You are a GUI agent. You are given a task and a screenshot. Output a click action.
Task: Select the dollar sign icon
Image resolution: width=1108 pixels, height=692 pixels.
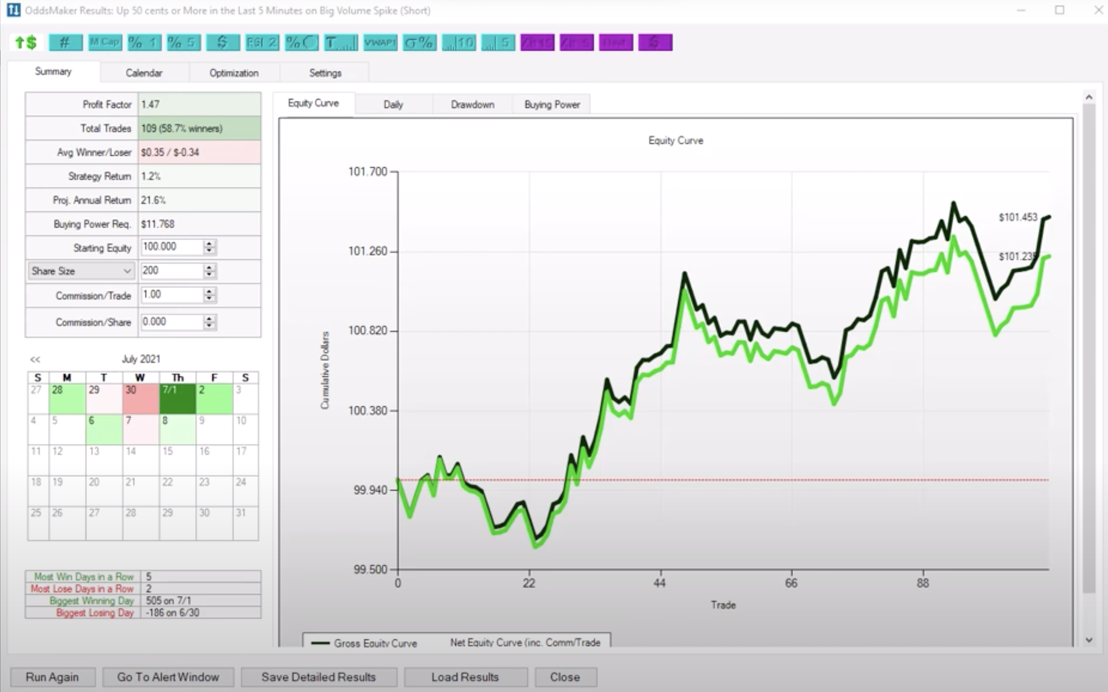pyautogui.click(x=222, y=42)
